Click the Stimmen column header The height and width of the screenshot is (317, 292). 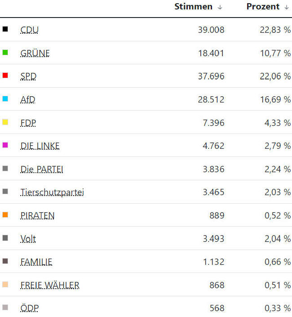[194, 6]
